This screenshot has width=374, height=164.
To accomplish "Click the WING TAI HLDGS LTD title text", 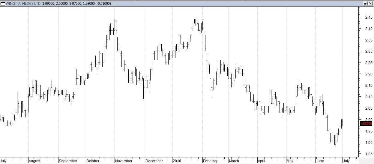I will coord(23,4).
